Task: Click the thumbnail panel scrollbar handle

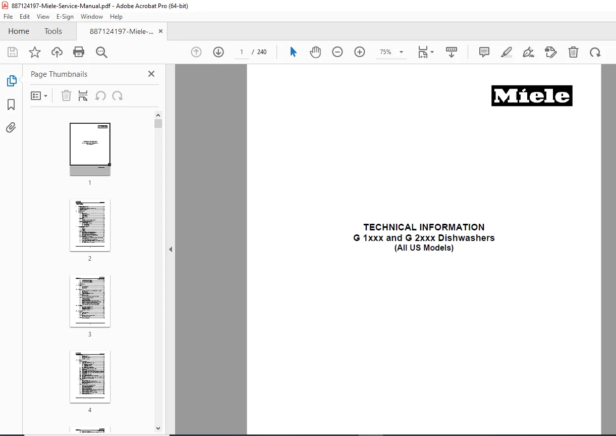Action: coord(158,123)
